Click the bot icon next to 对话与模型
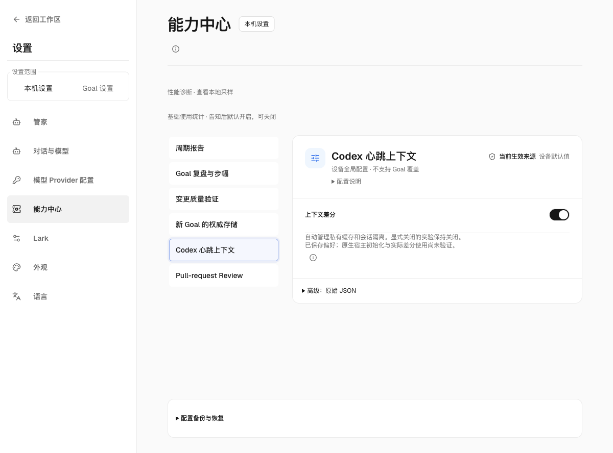 pos(17,151)
